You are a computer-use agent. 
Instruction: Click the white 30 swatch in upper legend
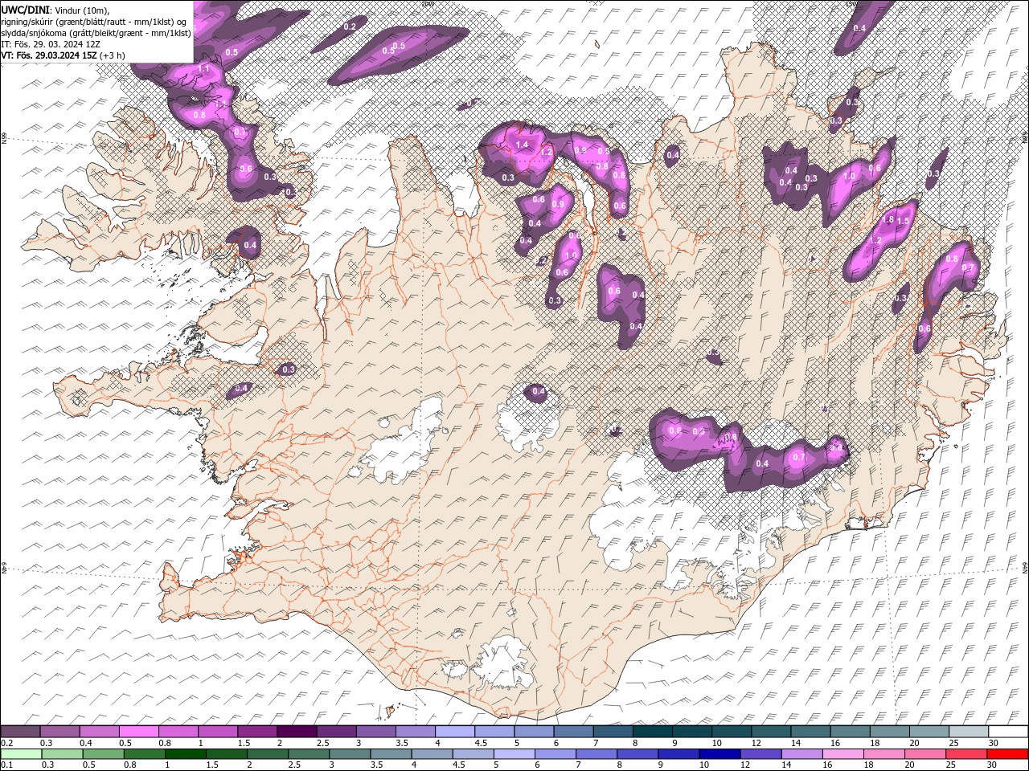(x=1008, y=732)
